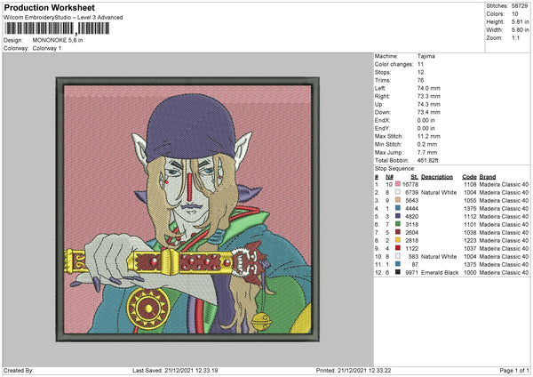Select thread code 1000 in stop 12 row
Image resolution: width=533 pixels, height=377 pixels.
click(470, 272)
